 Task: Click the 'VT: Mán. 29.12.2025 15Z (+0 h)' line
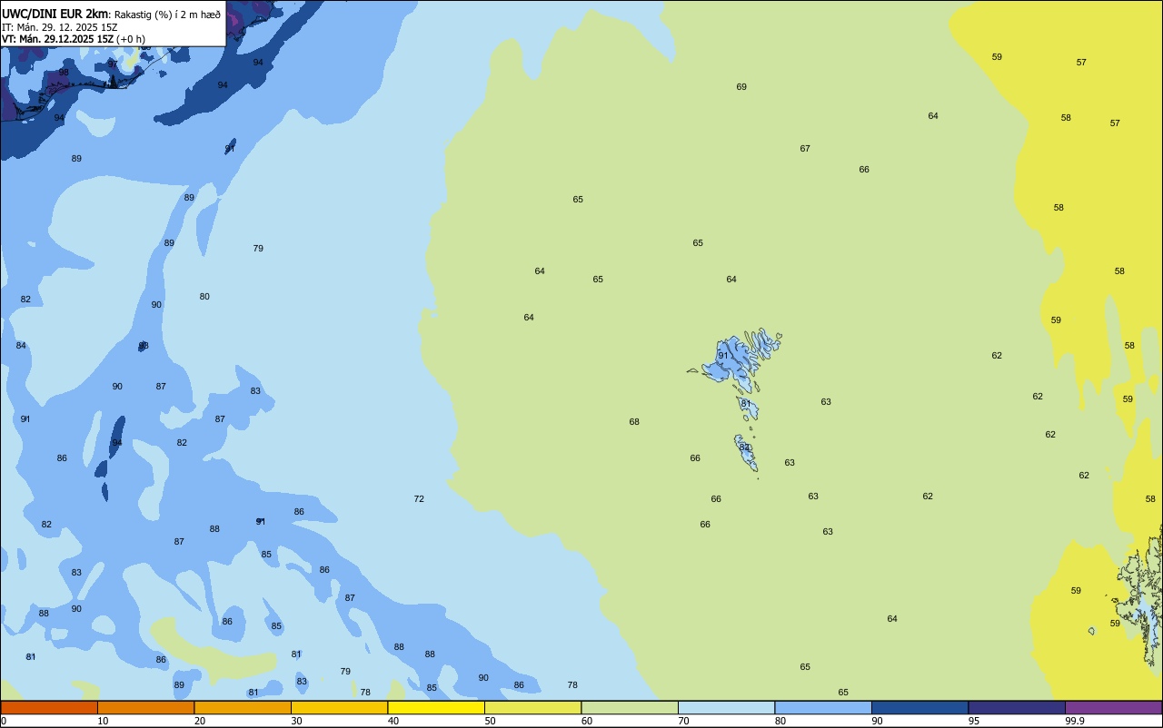point(74,39)
